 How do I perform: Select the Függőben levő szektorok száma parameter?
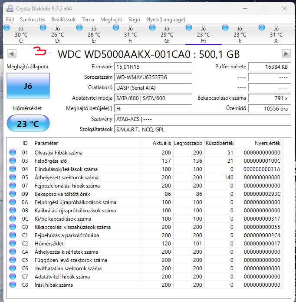(71, 260)
